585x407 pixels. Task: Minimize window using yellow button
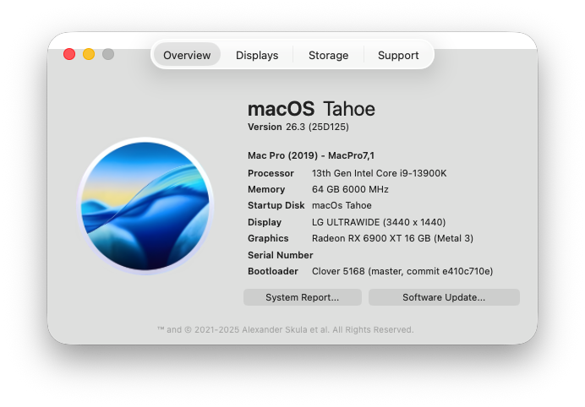pos(89,54)
